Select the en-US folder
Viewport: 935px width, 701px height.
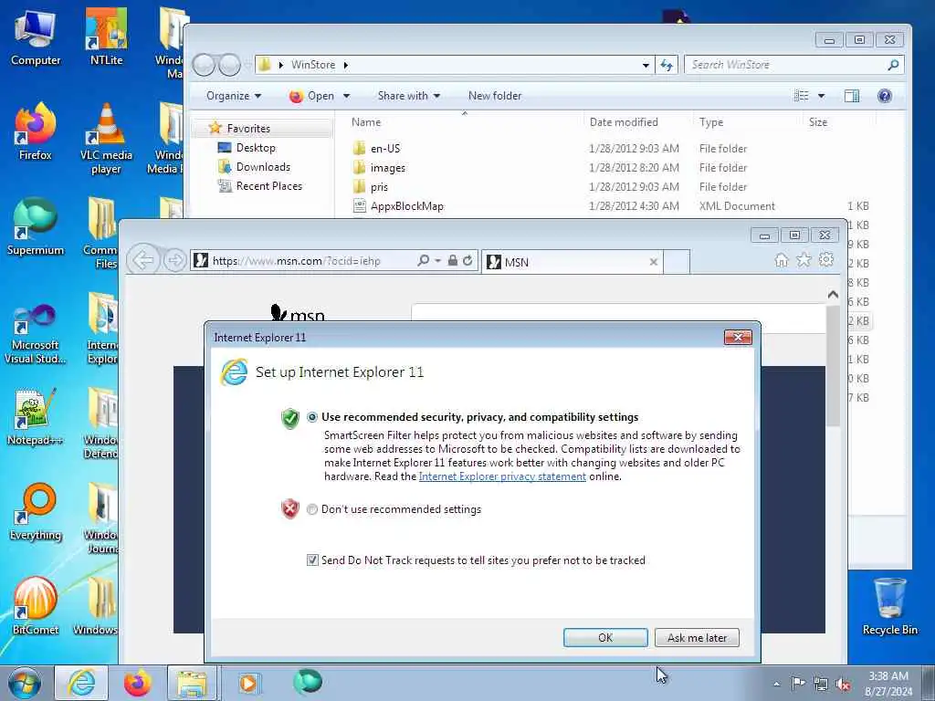385,149
